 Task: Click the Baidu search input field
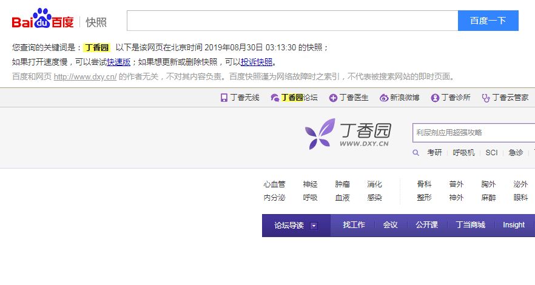[292, 21]
